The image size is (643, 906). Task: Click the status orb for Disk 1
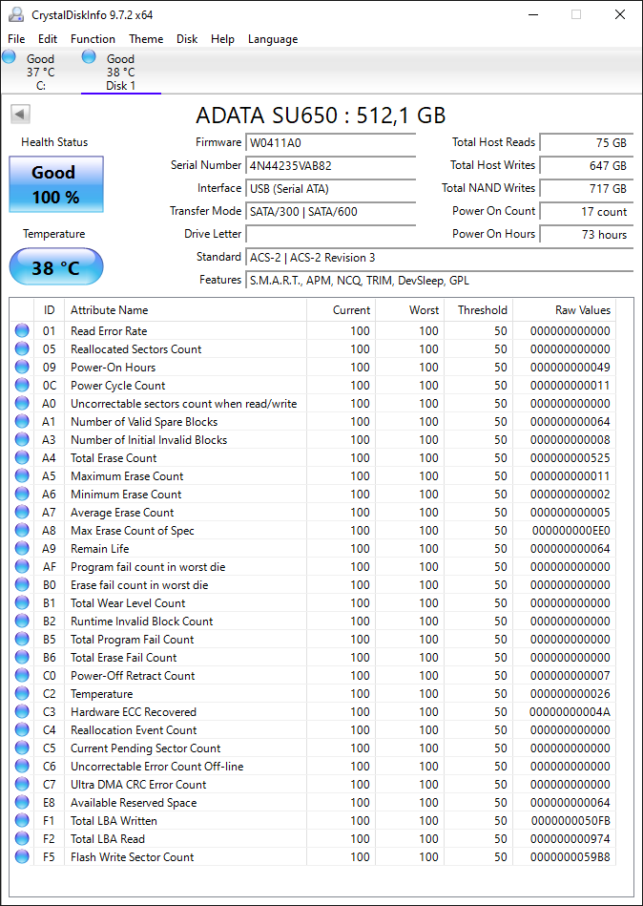89,57
